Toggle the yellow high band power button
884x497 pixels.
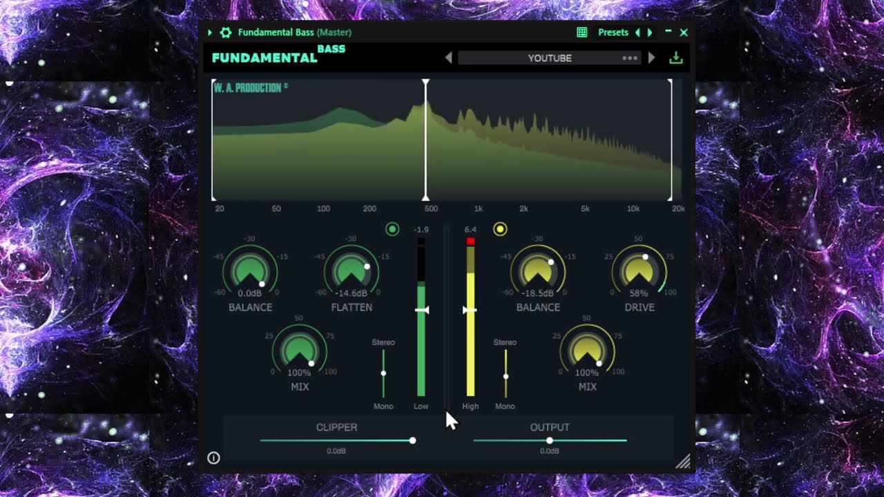[500, 229]
